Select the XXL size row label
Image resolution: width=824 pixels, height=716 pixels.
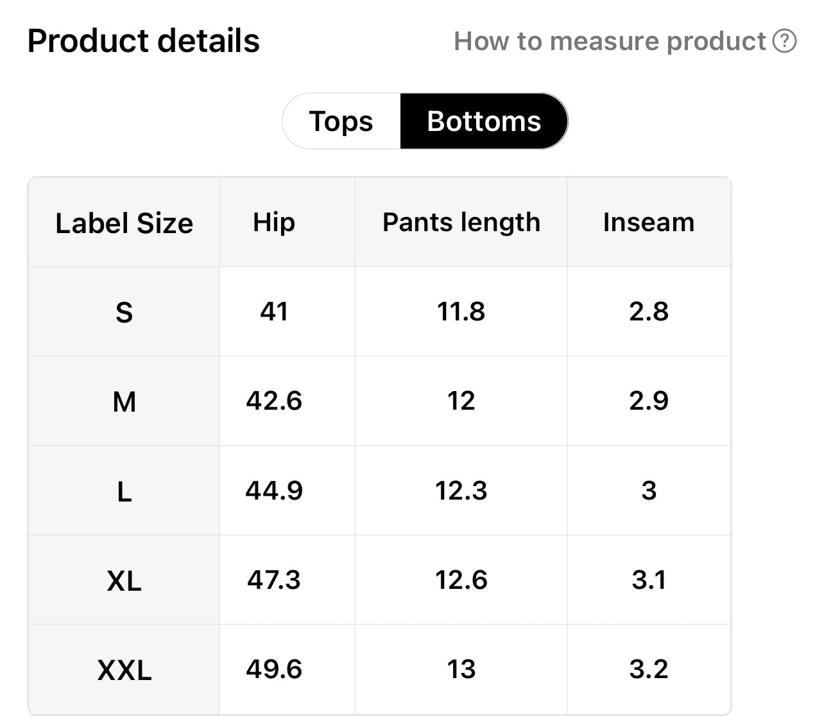coord(124,670)
